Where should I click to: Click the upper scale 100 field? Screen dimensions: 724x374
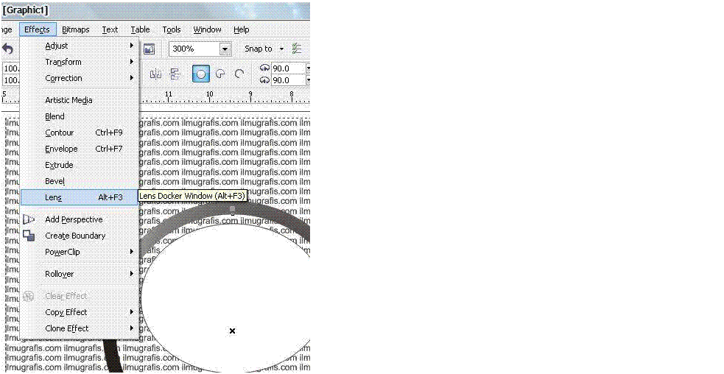[x=11, y=68]
